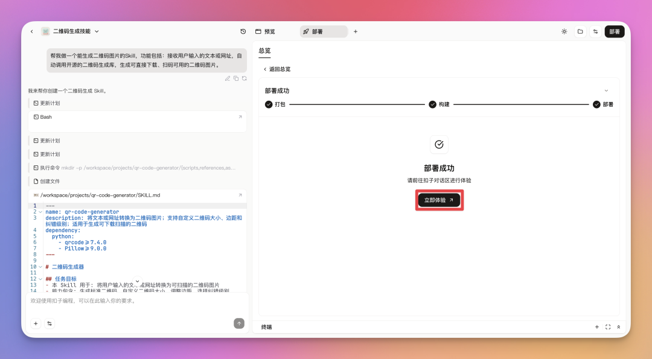Viewport: 652px width, 359px height.
Task: Collapse the 部署成功 card chevron
Action: pos(606,91)
